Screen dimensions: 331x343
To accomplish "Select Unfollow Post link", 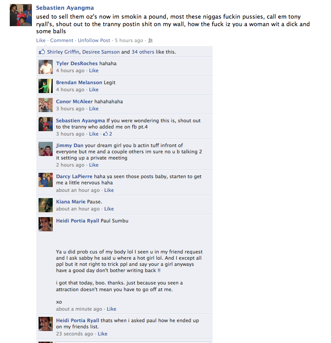I will click(x=94, y=40).
